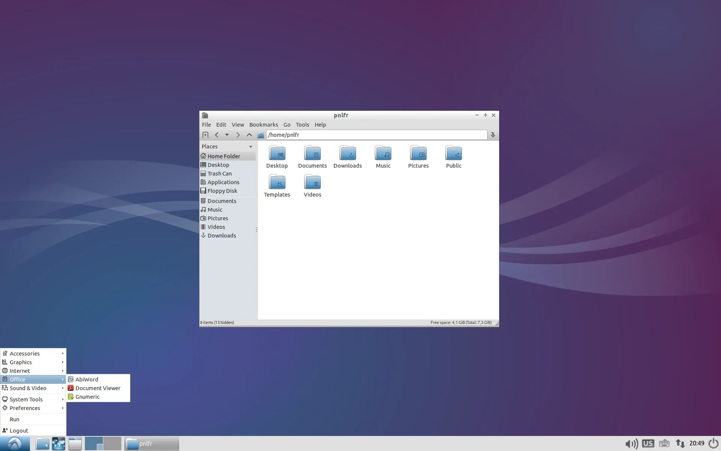The width and height of the screenshot is (721, 451).
Task: Click the volume icon in system tray
Action: pos(631,444)
